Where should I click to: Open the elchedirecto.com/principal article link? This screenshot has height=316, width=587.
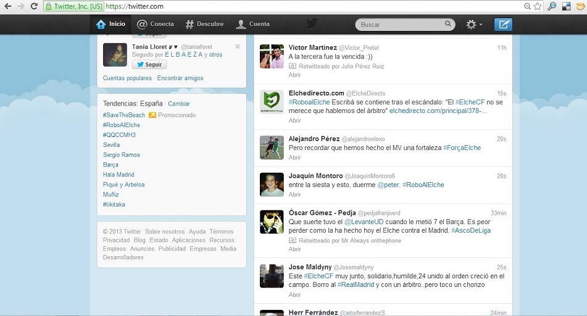pyautogui.click(x=438, y=111)
